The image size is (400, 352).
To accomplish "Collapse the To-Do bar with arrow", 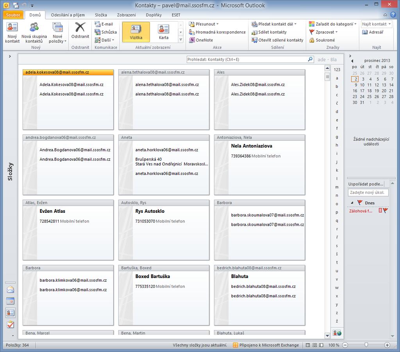I will click(350, 56).
